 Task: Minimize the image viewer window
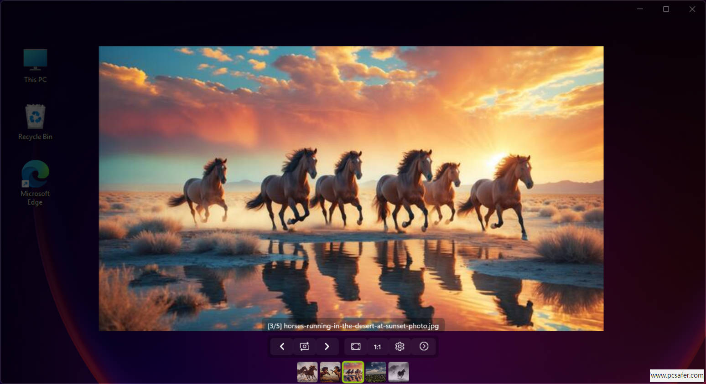(x=640, y=9)
